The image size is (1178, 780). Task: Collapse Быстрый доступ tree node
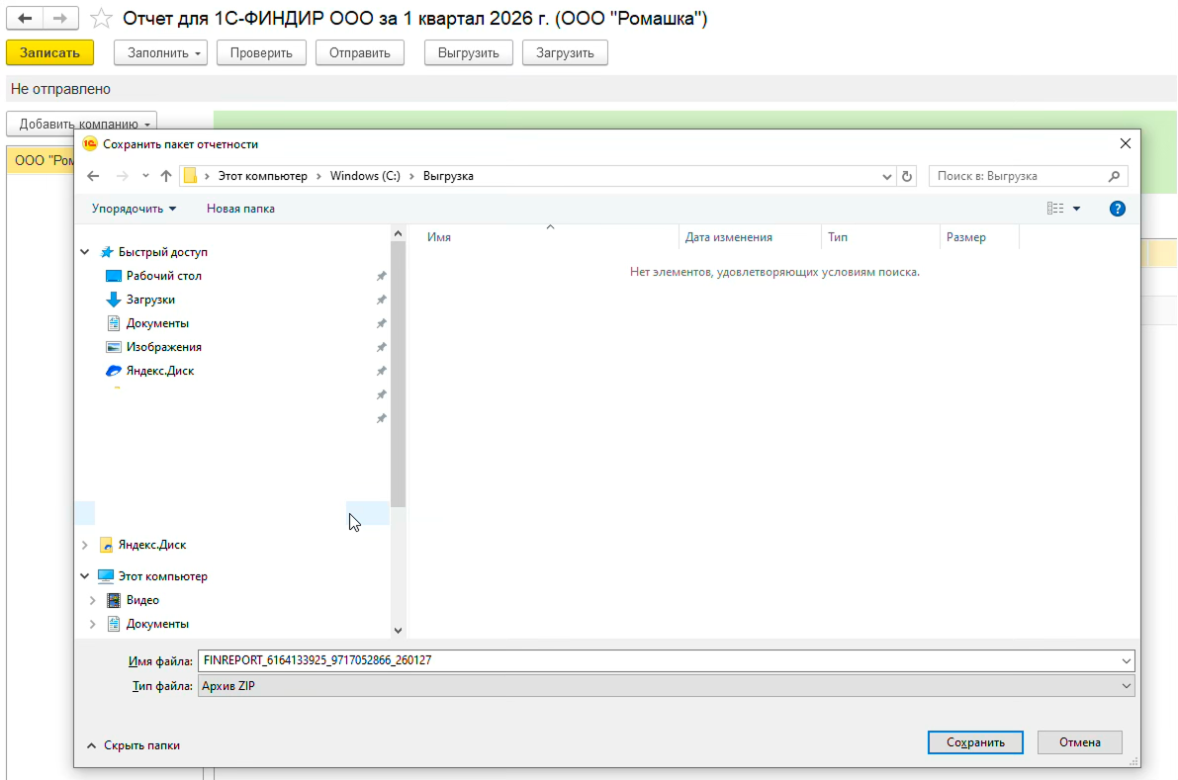tap(85, 252)
